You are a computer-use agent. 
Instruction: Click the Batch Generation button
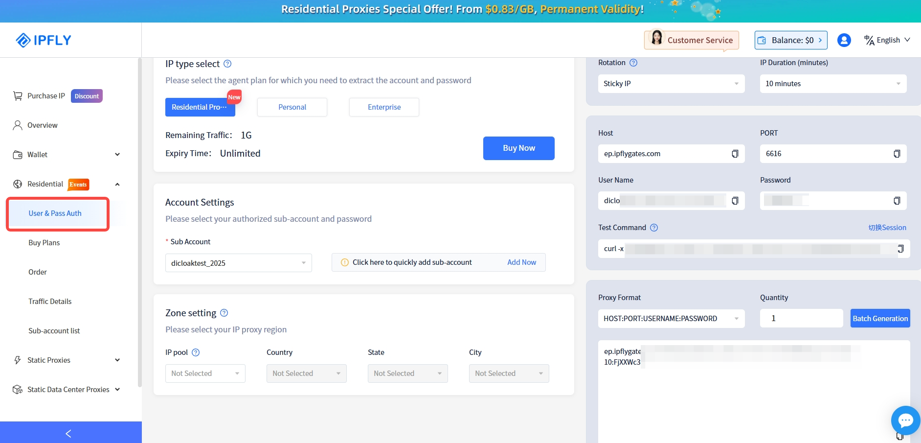(880, 318)
